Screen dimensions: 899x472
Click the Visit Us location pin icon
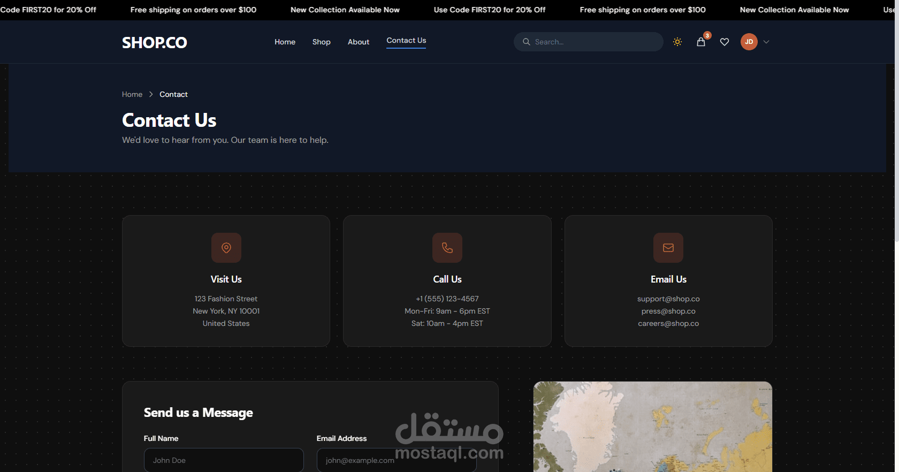[226, 248]
